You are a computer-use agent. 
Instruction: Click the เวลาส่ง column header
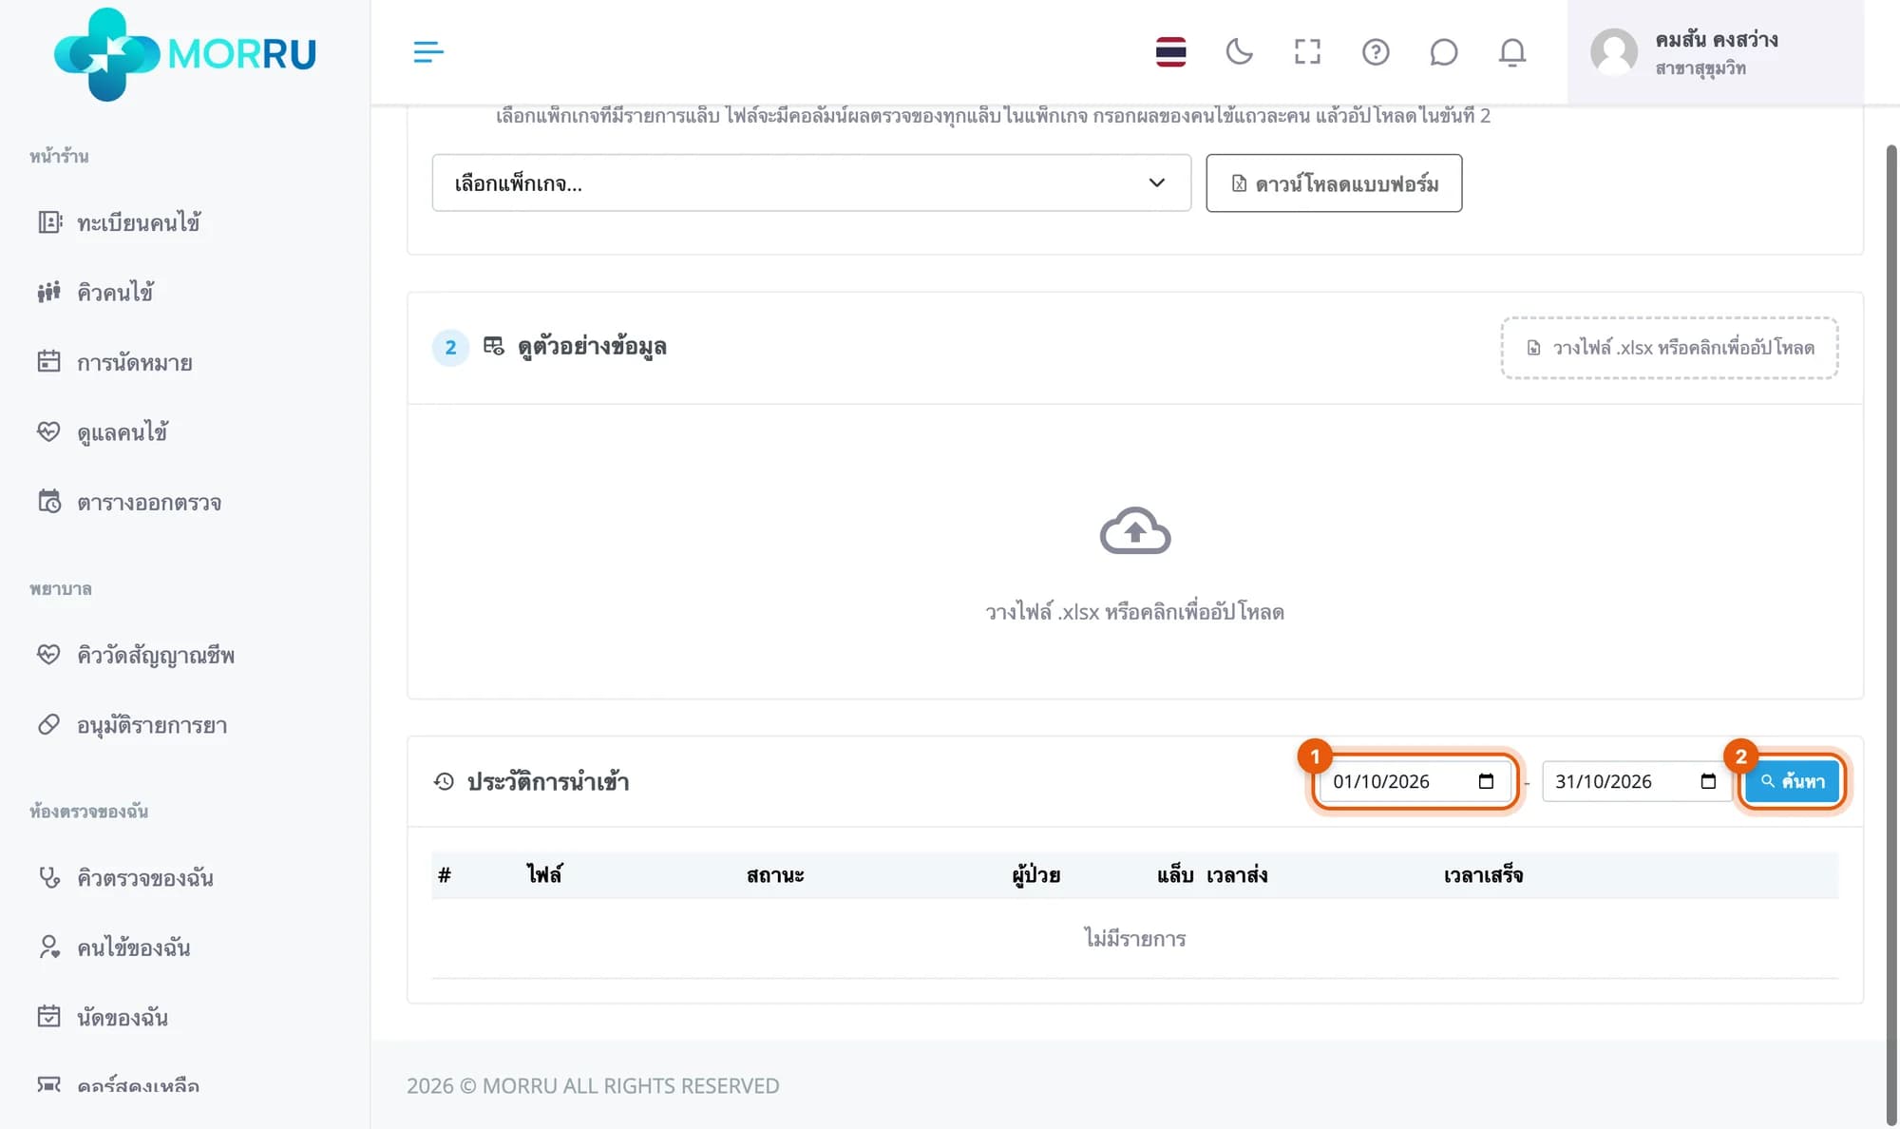pos(1237,874)
